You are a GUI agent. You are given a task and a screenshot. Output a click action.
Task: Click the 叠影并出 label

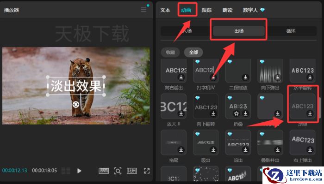click(x=270, y=160)
